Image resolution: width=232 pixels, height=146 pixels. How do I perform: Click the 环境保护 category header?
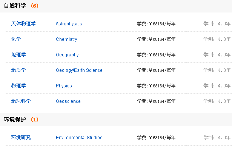(15, 120)
